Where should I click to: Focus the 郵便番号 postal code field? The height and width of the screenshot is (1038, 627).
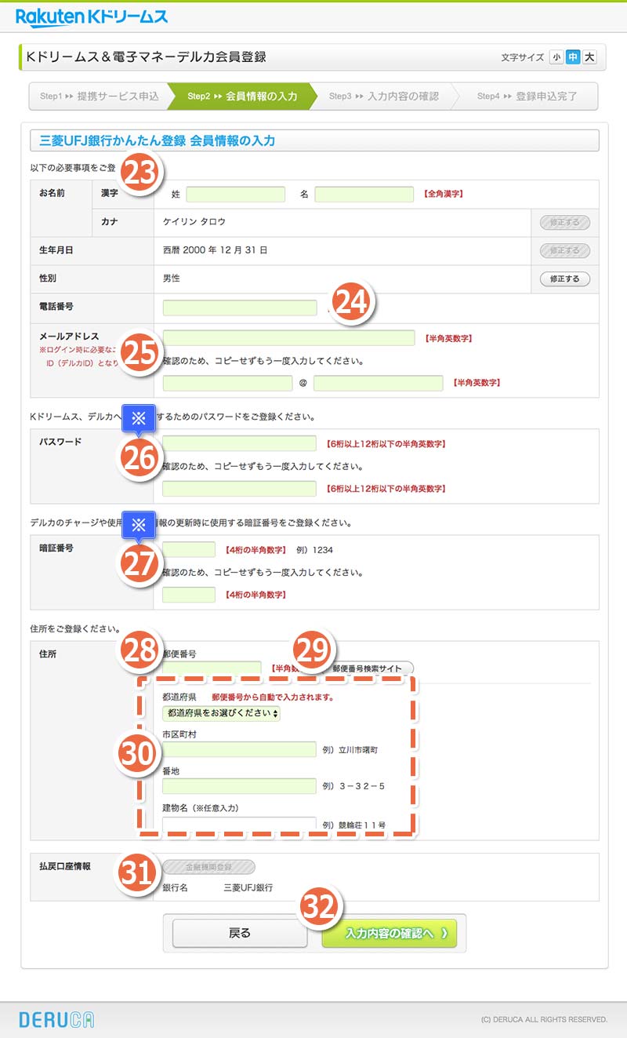point(212,668)
